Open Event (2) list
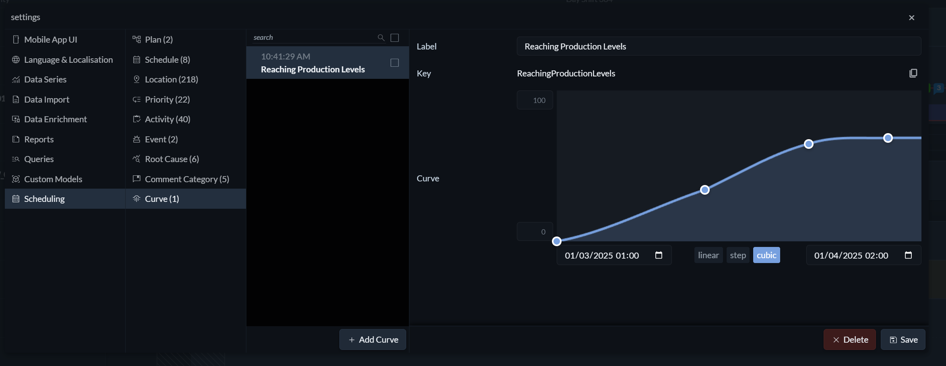The image size is (946, 366). coord(186,139)
